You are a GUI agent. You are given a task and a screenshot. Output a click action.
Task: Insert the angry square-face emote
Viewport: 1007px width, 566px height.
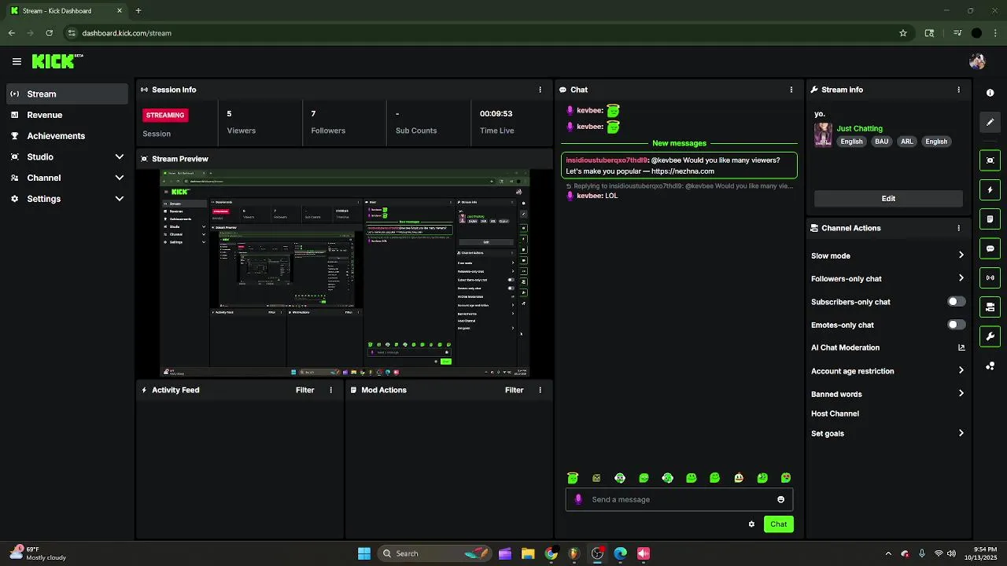click(x=596, y=478)
